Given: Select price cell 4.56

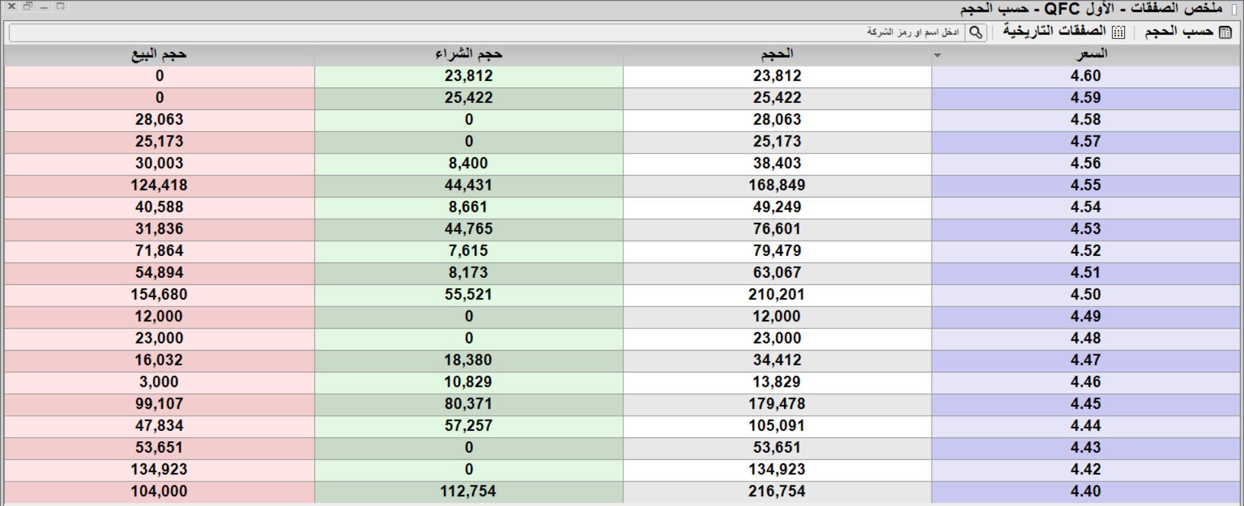Looking at the screenshot, I should pyautogui.click(x=1086, y=164).
